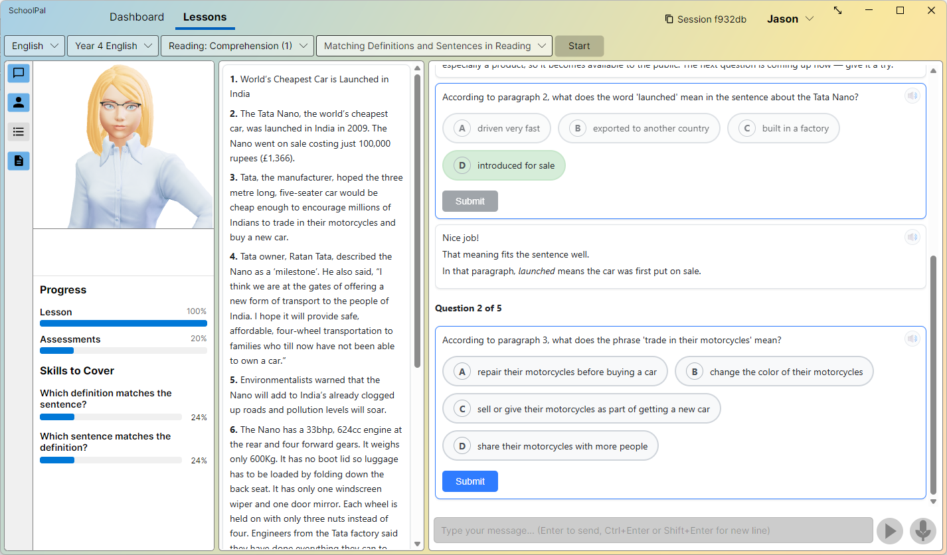Submit the answer for Question 2
This screenshot has height=555, width=947.
tap(470, 481)
